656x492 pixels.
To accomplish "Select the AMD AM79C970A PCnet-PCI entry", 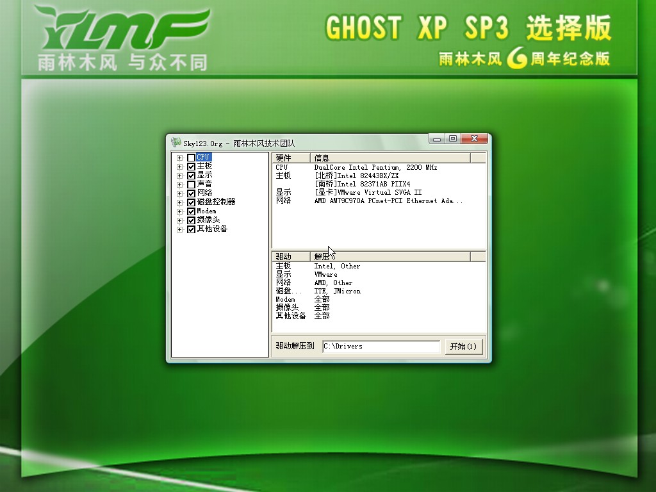I will (x=389, y=201).
